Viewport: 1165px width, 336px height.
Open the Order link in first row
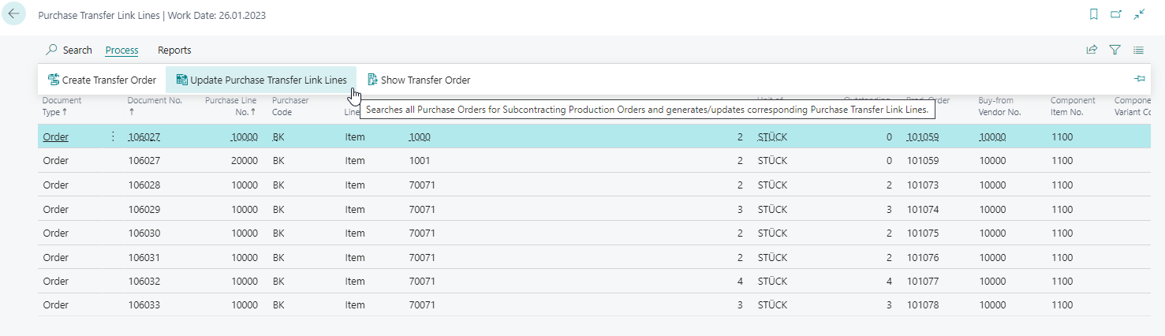pos(56,136)
